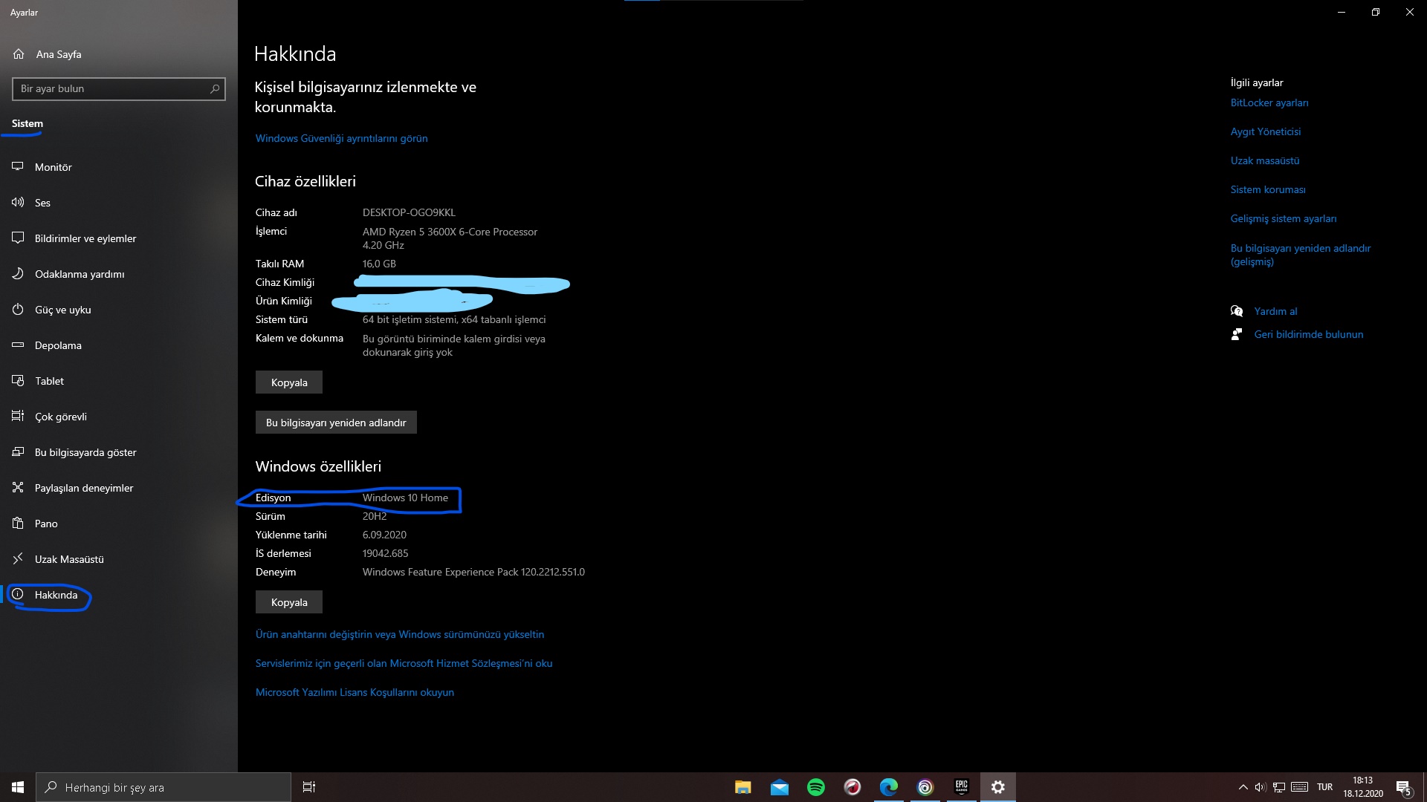Open Microsoft Yazılımı Lisans Koşulları link

pos(355,693)
